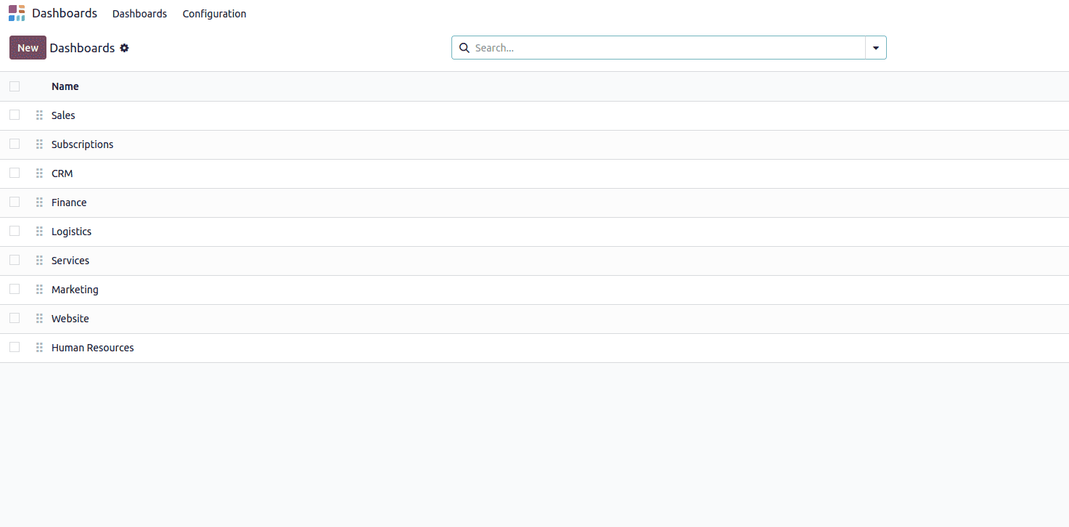The width and height of the screenshot is (1069, 527).
Task: Grab the drag handle on the Subscriptions row
Action: (x=39, y=144)
